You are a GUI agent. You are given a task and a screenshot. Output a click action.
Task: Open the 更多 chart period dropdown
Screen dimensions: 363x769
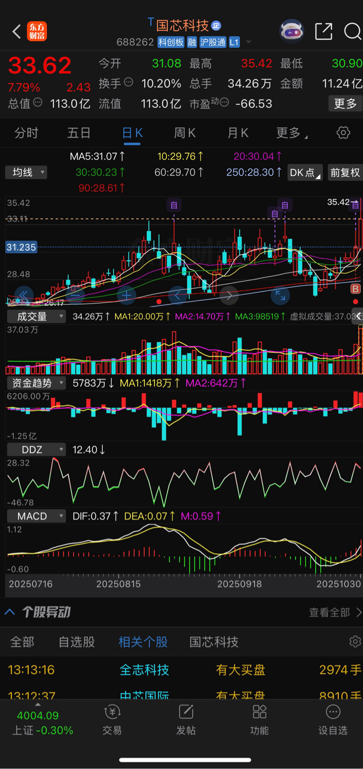click(292, 133)
